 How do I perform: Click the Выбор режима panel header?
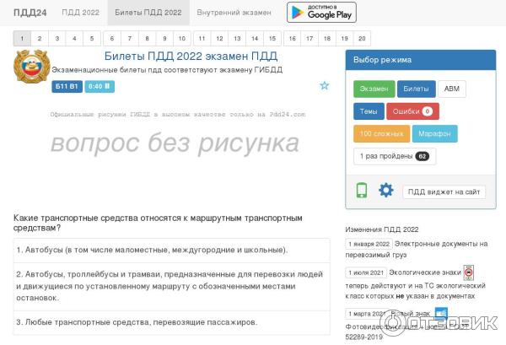(x=421, y=60)
